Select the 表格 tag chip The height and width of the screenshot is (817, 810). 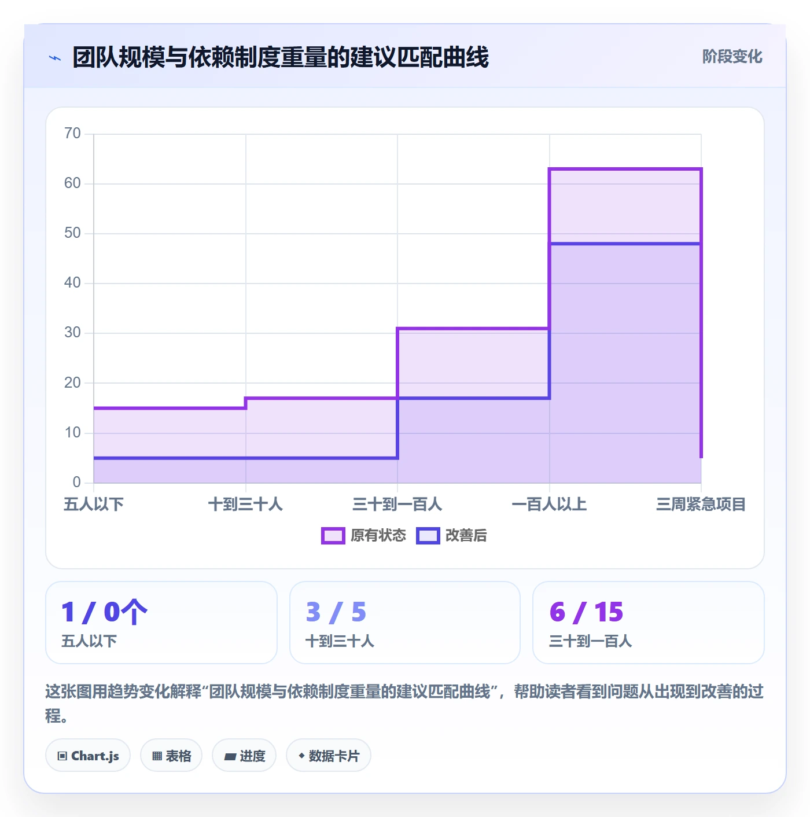(171, 756)
